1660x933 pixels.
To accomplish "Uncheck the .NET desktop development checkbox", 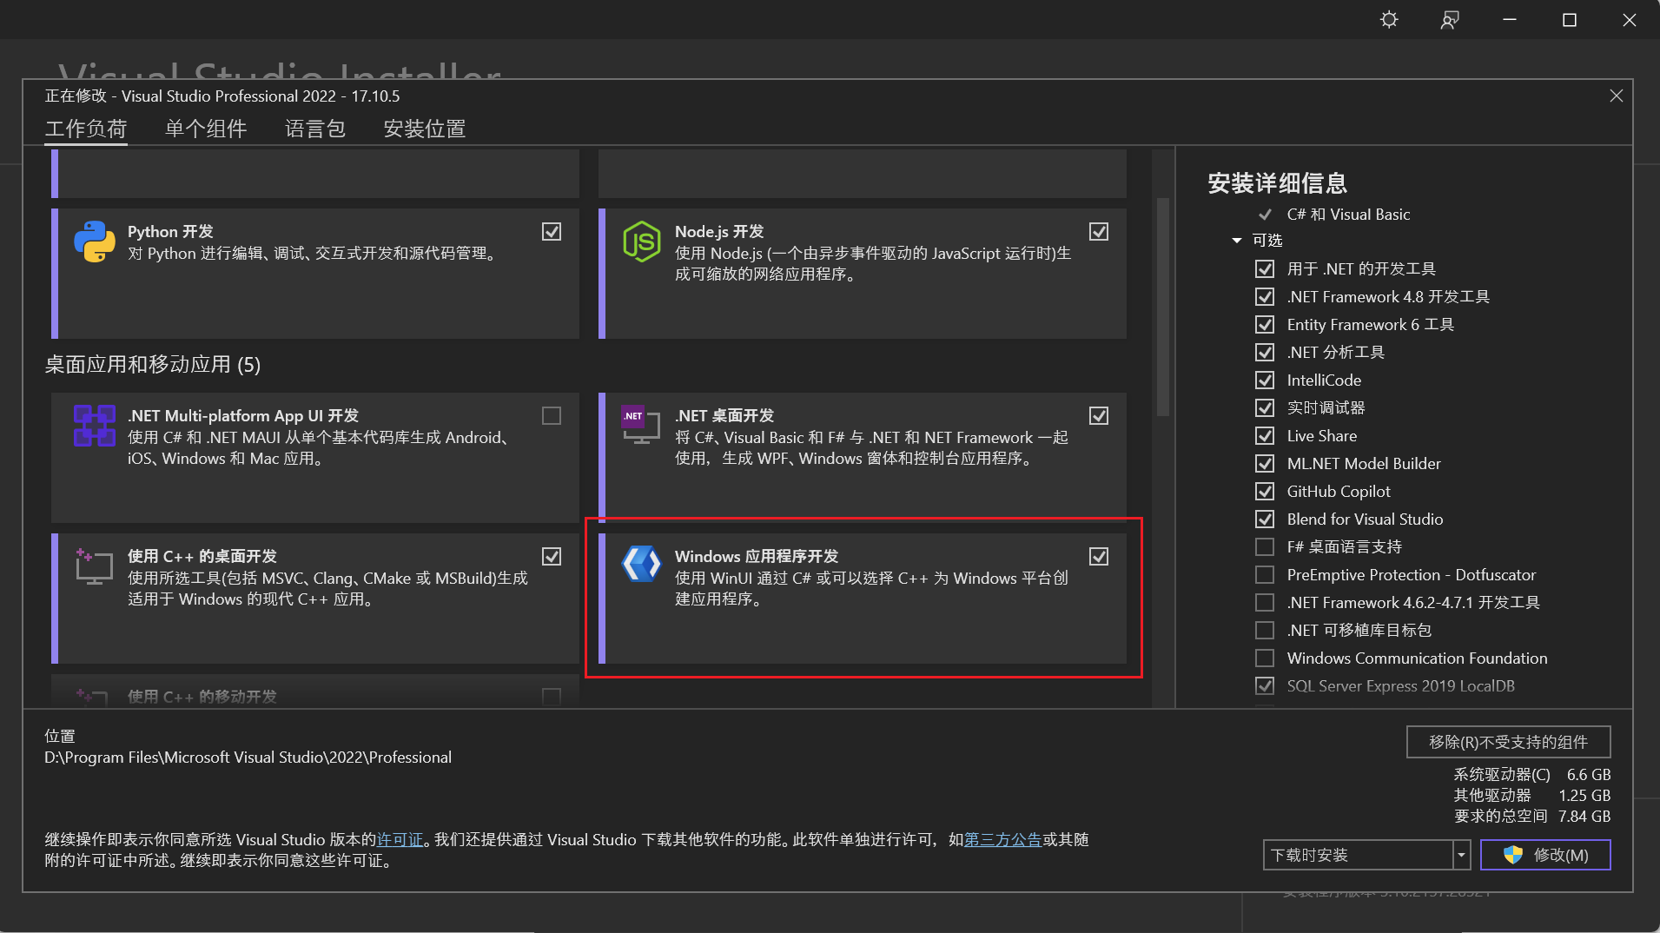I will click(x=1099, y=415).
